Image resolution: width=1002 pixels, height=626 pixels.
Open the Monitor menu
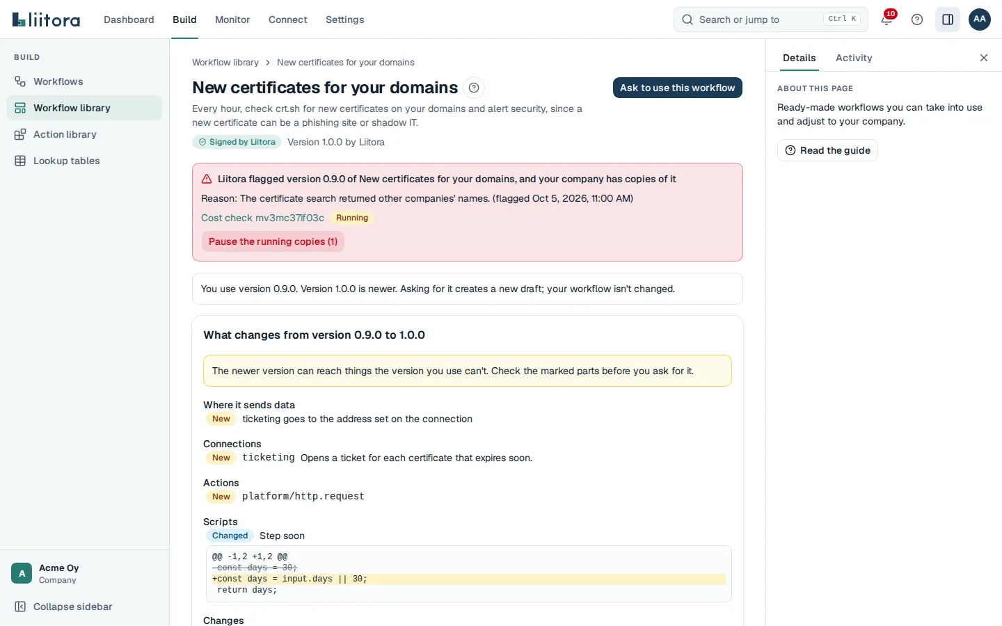tap(232, 19)
